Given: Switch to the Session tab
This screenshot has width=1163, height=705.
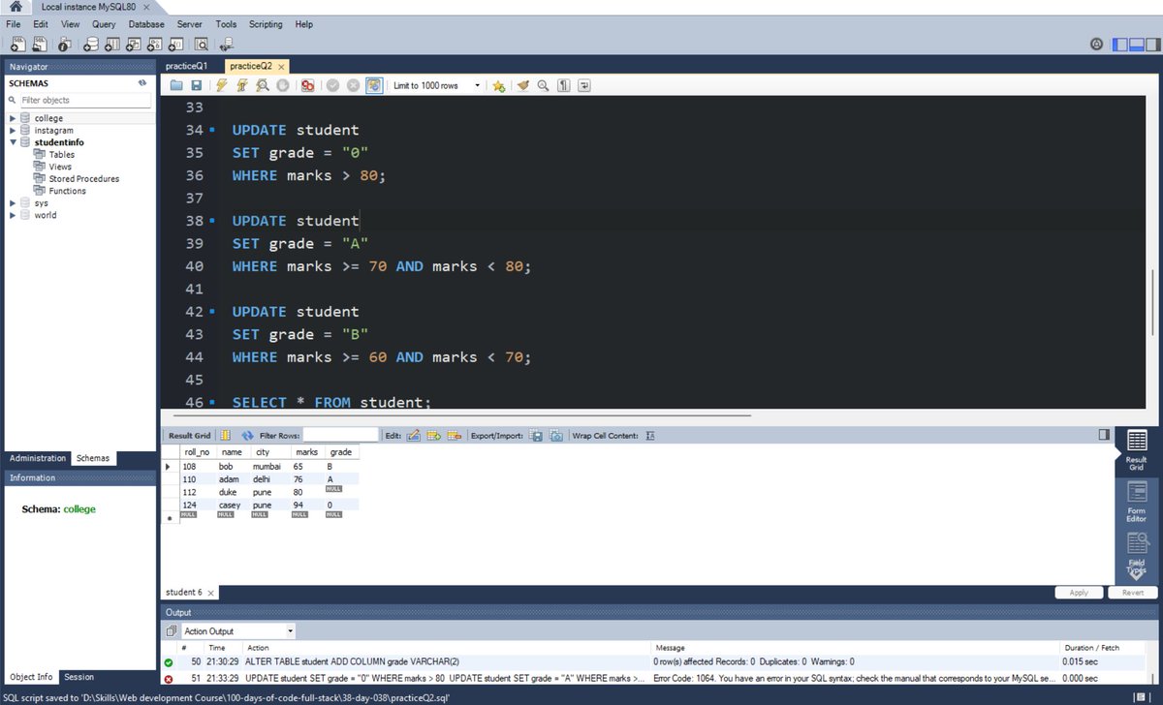Looking at the screenshot, I should (x=79, y=677).
